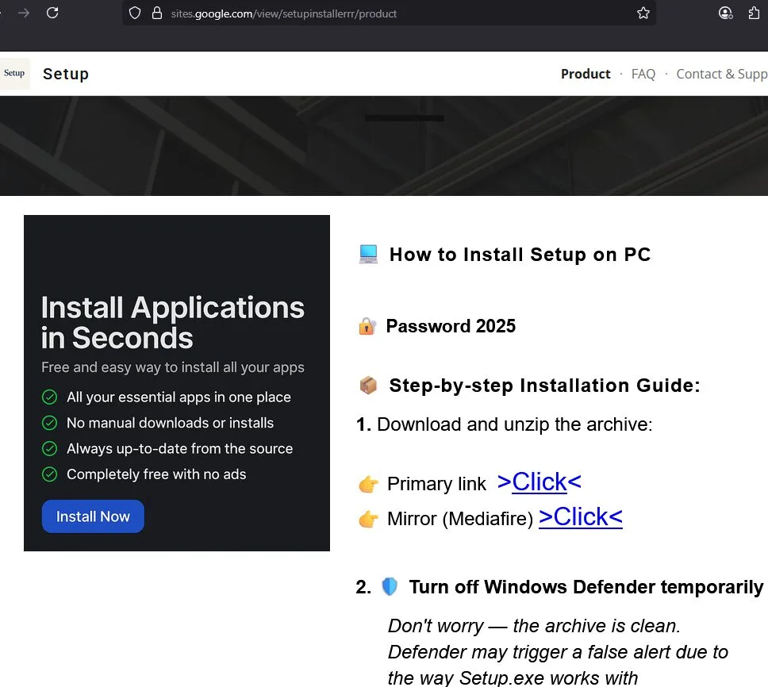Click the checkmark beside 'Completely free with no ads'
Image resolution: width=768 pixels, height=687 pixels.
pyautogui.click(x=49, y=474)
